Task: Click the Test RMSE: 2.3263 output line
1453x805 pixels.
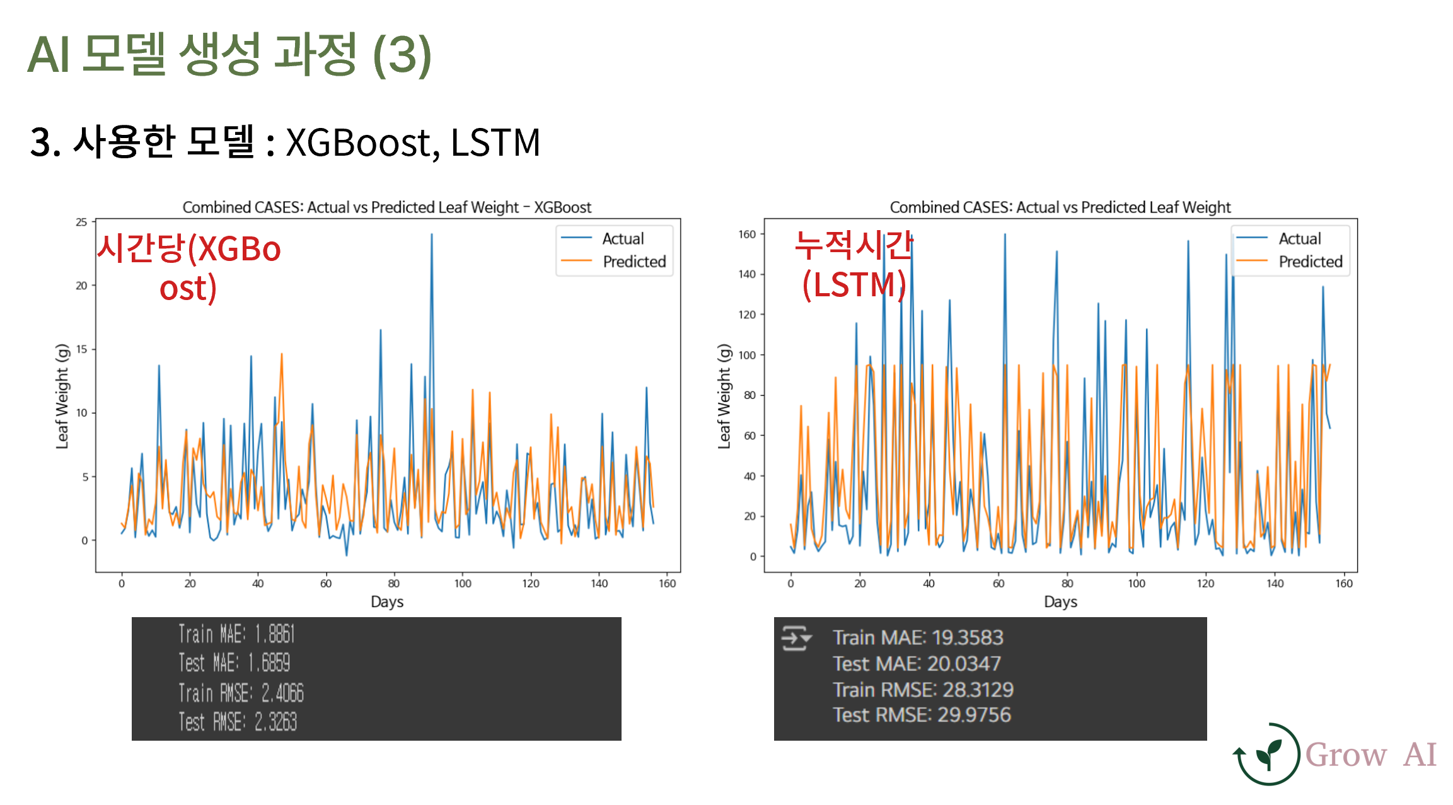Action: 238,722
